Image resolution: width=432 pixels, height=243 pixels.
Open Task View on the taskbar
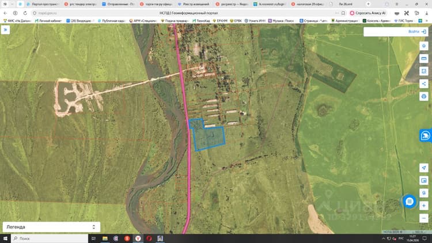pos(93,238)
